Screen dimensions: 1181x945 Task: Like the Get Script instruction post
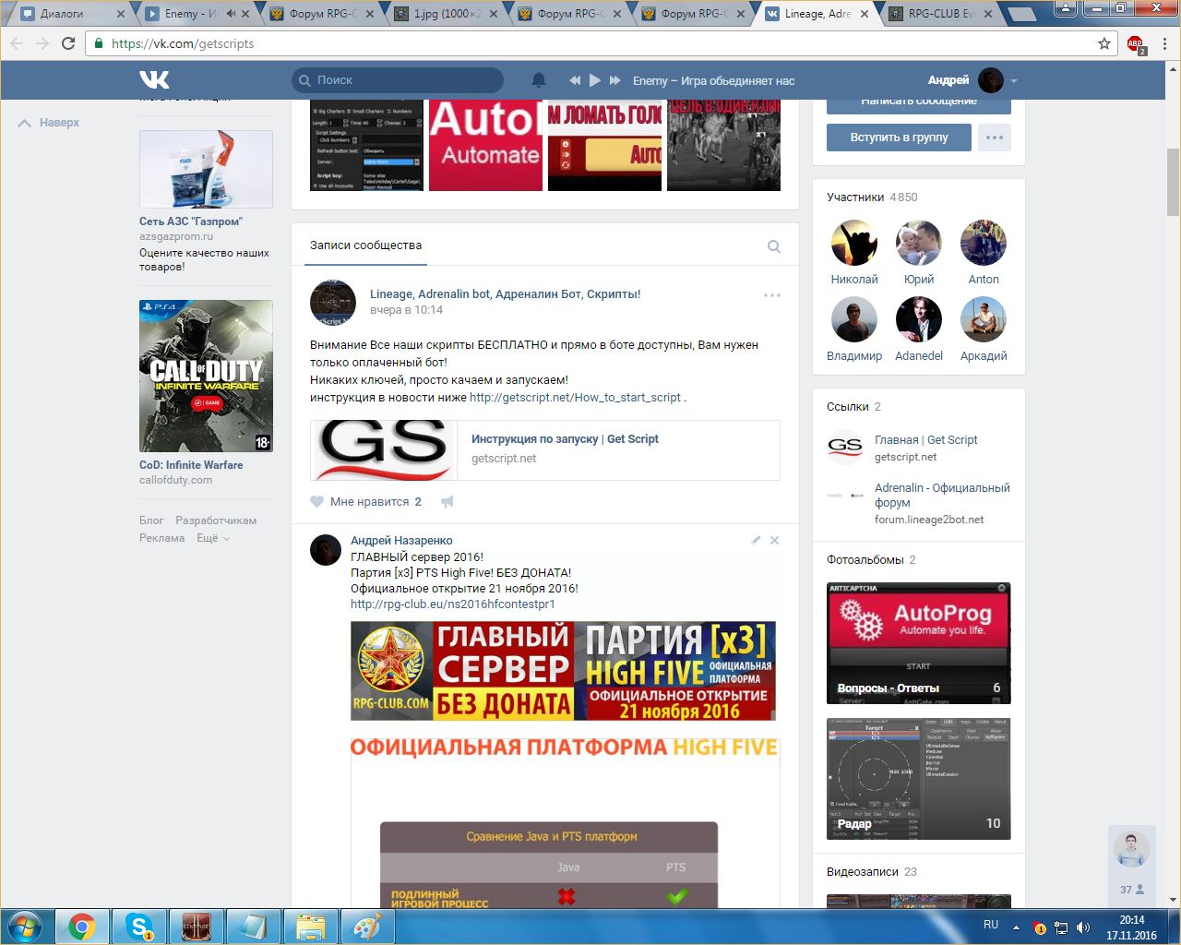[366, 502]
